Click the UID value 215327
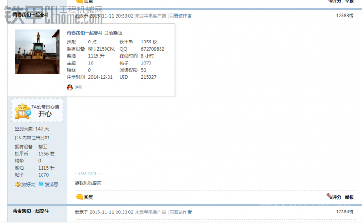Viewport: 362px width, 223px height. coord(149,77)
